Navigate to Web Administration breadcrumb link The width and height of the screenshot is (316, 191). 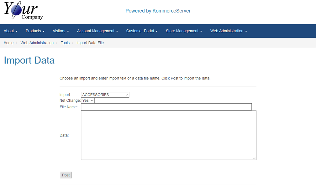(x=37, y=43)
